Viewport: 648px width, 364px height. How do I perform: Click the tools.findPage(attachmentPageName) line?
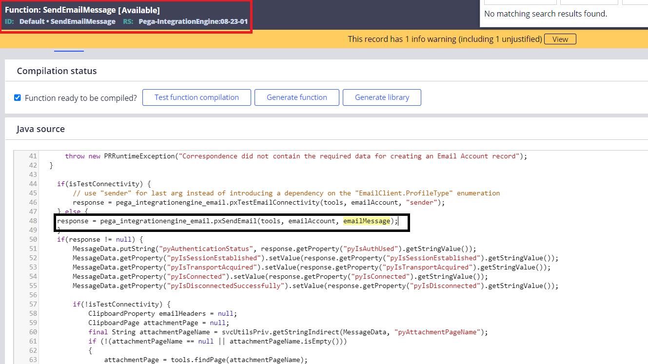206,360
